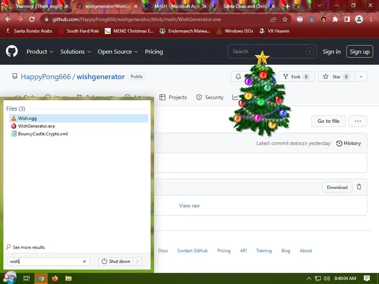Viewport: 379px width, 284px height.
Task: Open File Explorer from the taskbar
Action: pyautogui.click(x=68, y=278)
